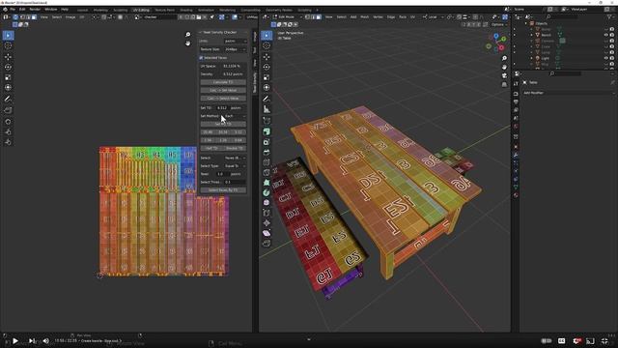The width and height of the screenshot is (618, 348).
Task: Enable edge select mode in 3D viewport
Action: pos(313,17)
